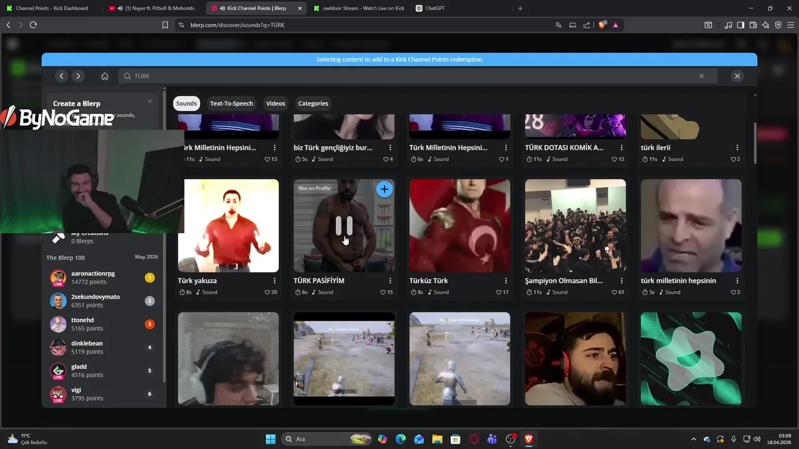Open options menu for Türk yakuza
This screenshot has width=799, height=449.
point(275,281)
